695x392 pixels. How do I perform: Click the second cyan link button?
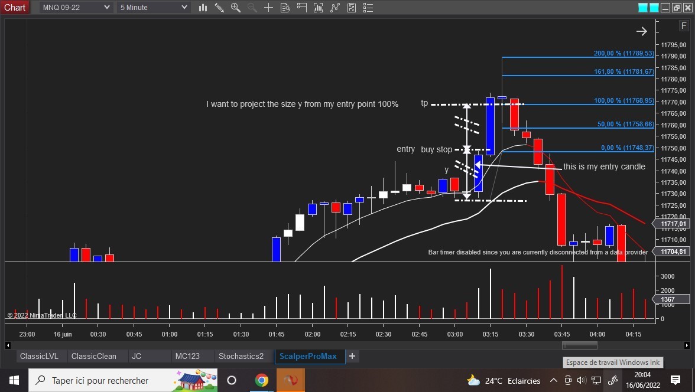[654, 8]
